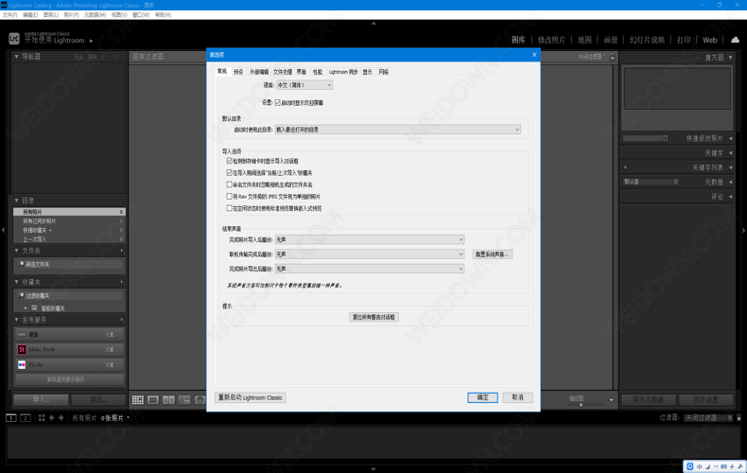This screenshot has width=747, height=473.
Task: Select 上一次导入 Previous Import in catalog
Action: coord(70,239)
